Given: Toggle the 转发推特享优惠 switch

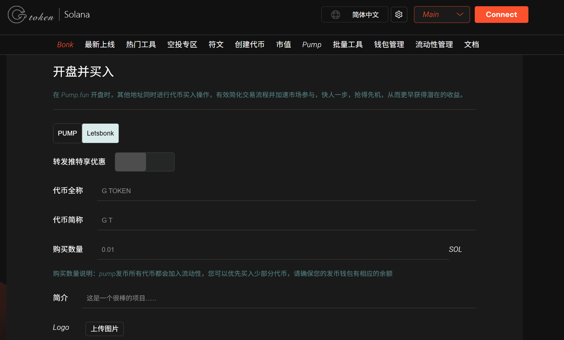Looking at the screenshot, I should [x=145, y=162].
